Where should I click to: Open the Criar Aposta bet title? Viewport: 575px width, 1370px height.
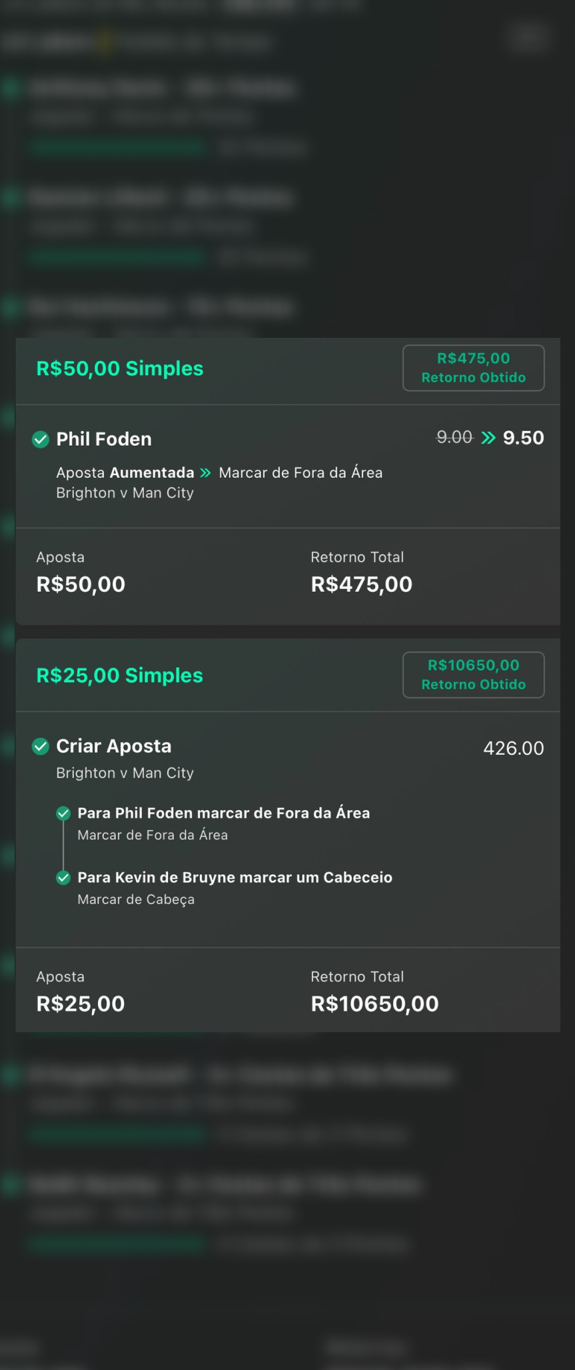point(114,746)
